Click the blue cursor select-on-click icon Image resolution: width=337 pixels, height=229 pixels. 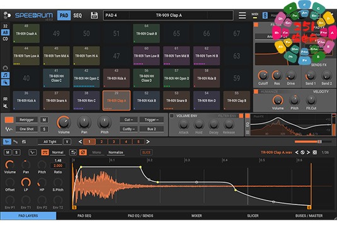click(x=6, y=82)
